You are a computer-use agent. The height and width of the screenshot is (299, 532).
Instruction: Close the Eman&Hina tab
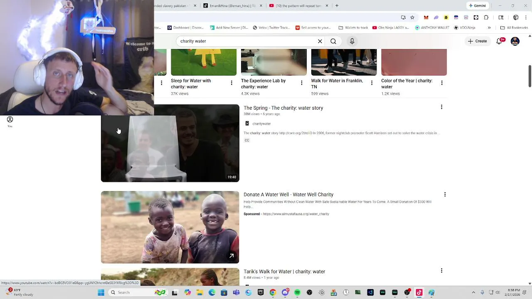pyautogui.click(x=261, y=6)
